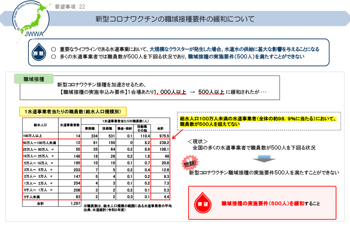Click the total value 7.3
The height and width of the screenshot is (234, 350).
pyautogui.click(x=166, y=183)
